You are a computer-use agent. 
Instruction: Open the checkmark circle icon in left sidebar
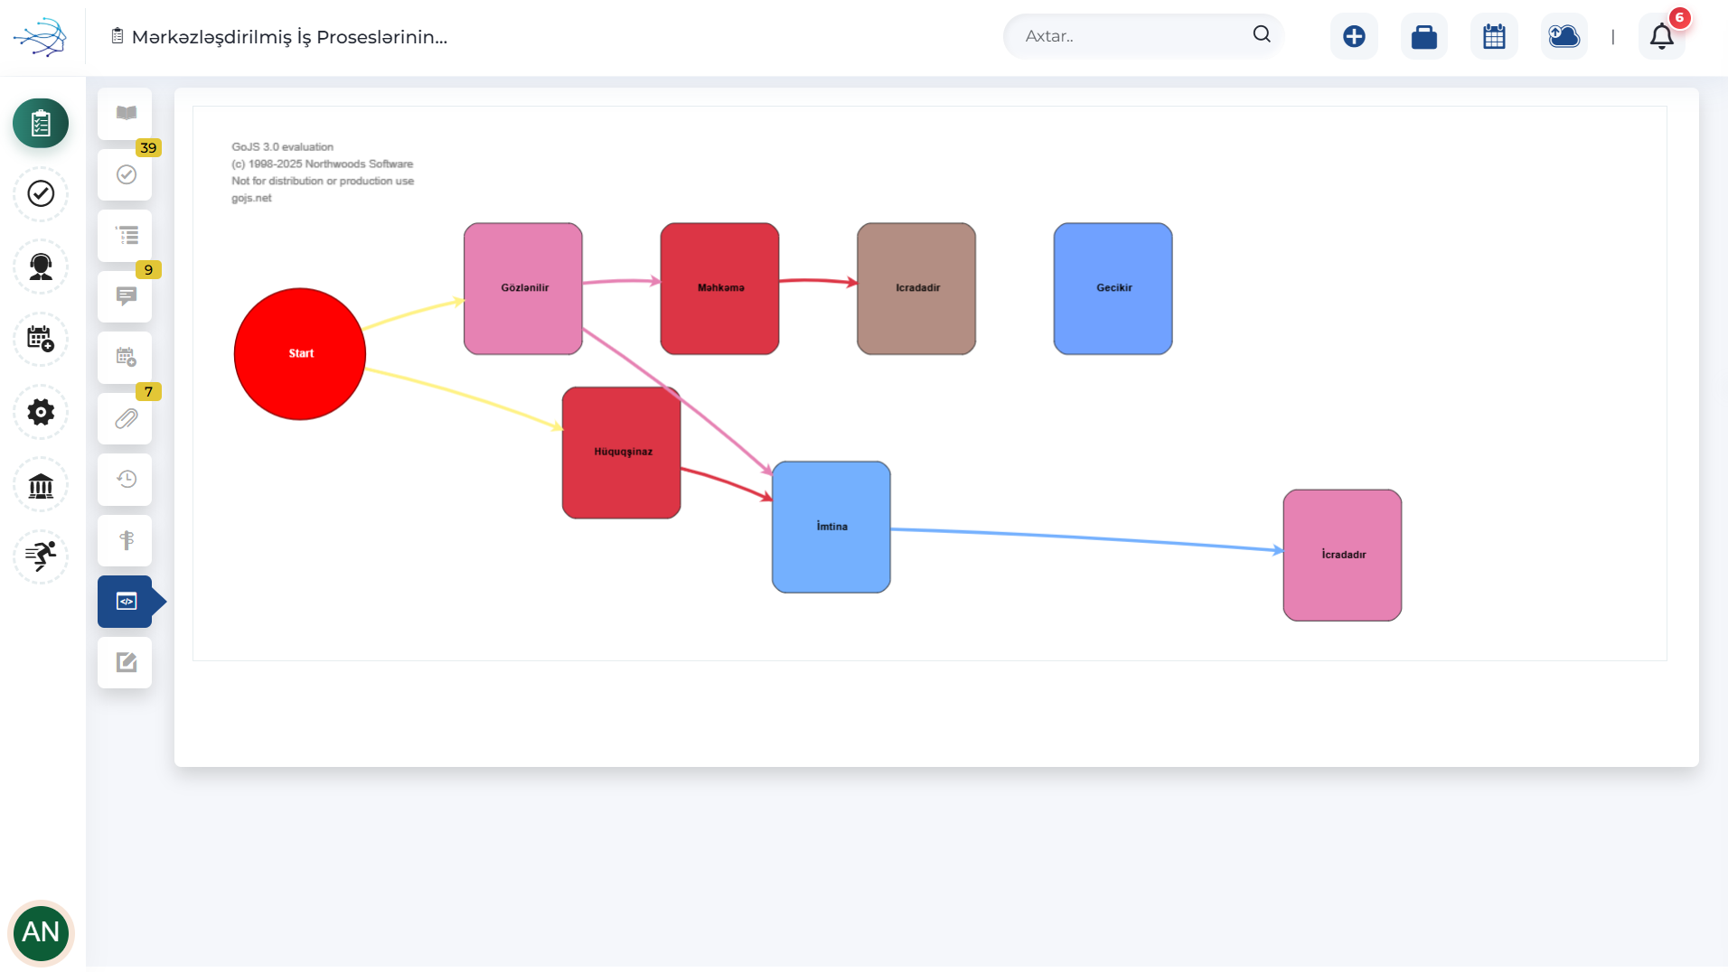coord(41,193)
